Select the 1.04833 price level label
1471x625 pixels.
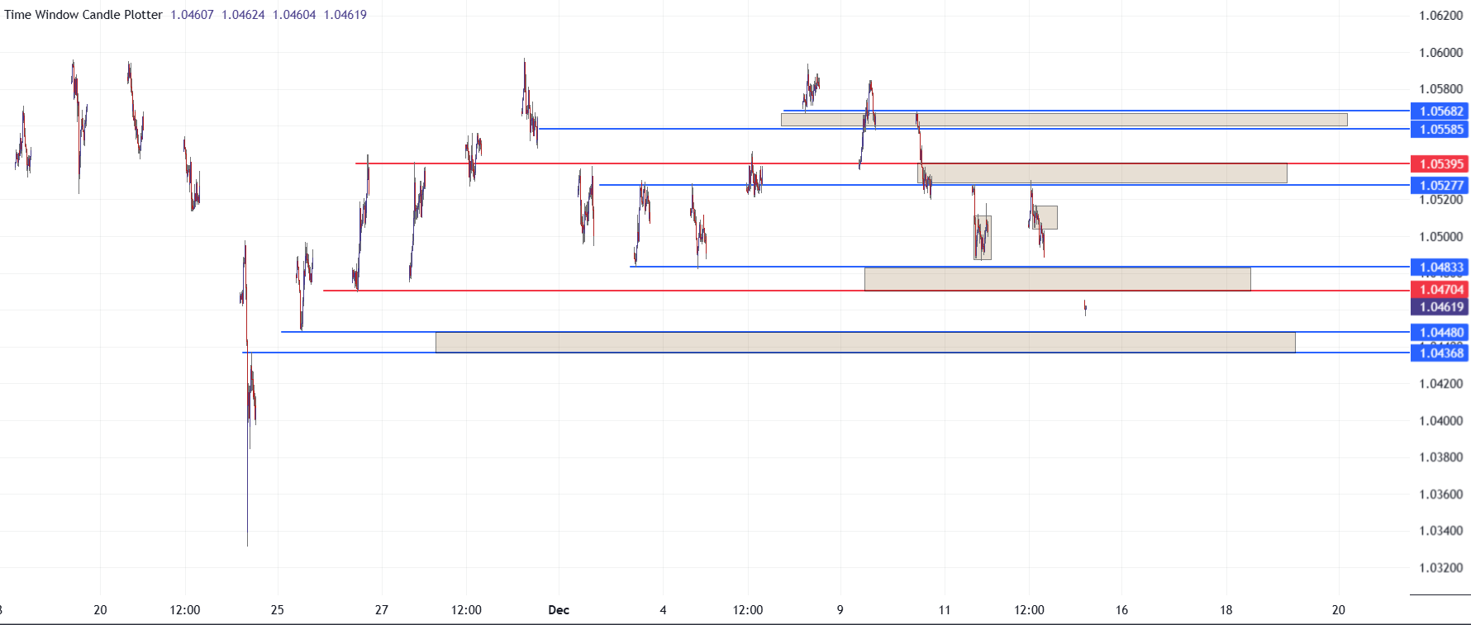tap(1440, 268)
